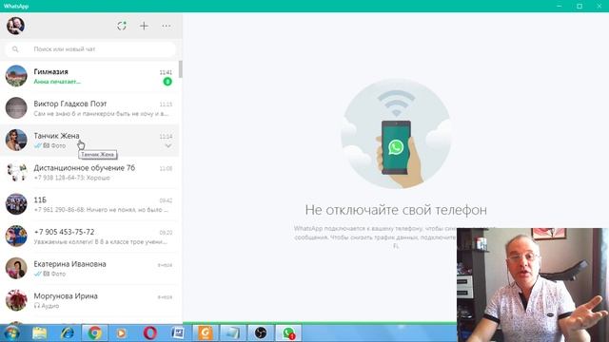Click audio headphone icon under Моргунова Ирина
Image resolution: width=609 pixels, height=342 pixels.
37,306
